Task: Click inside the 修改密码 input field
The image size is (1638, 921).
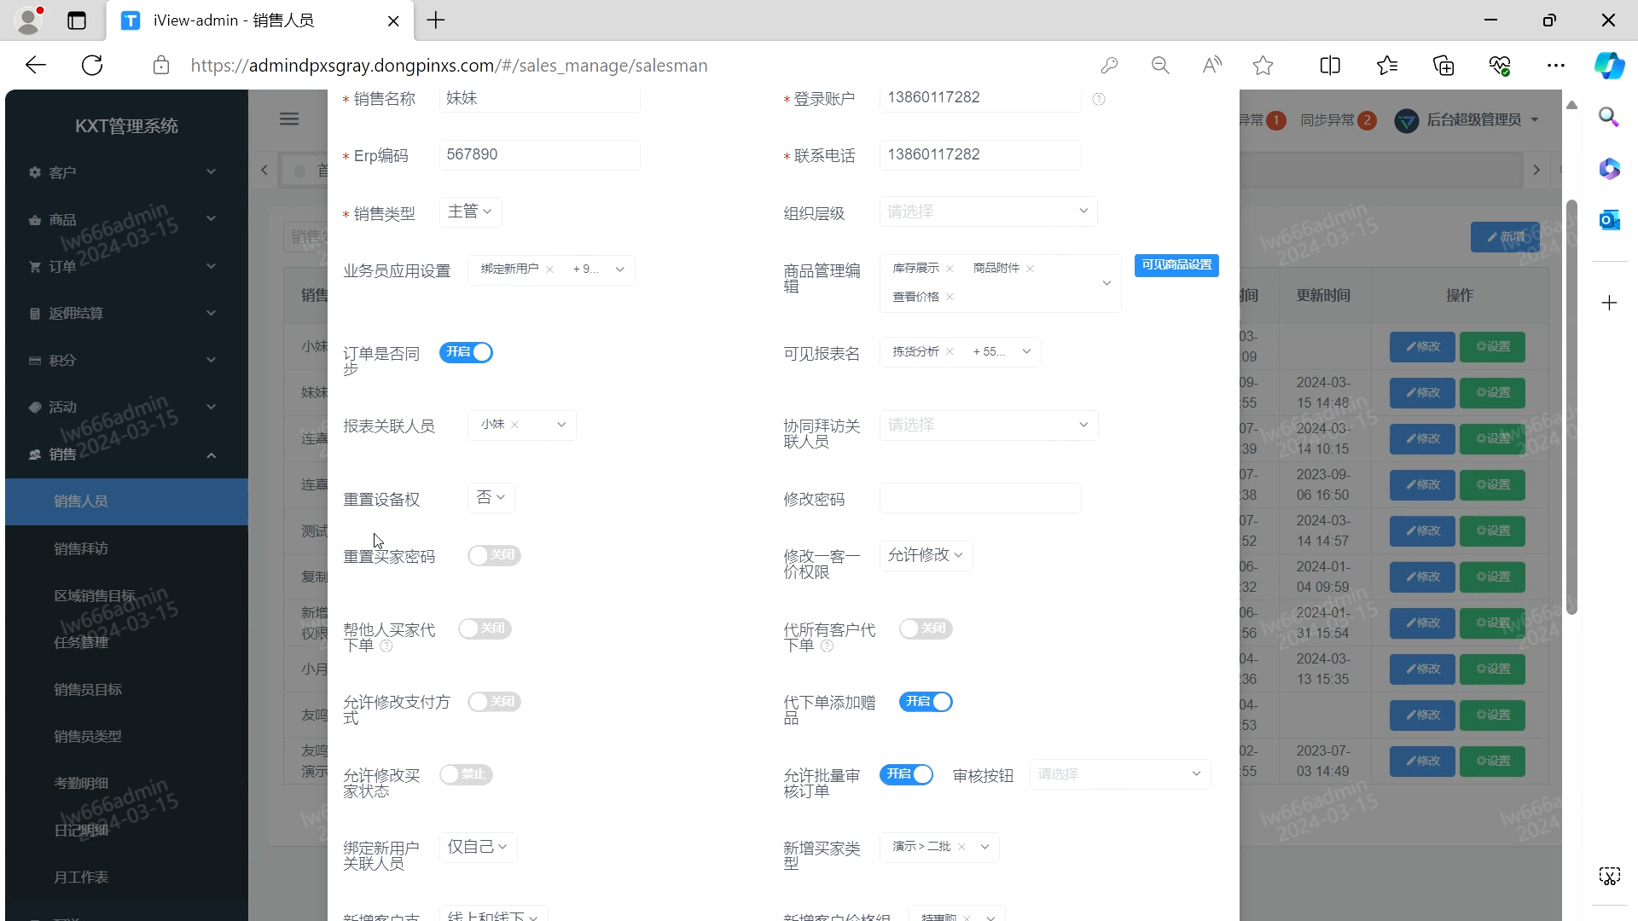Action: point(979,497)
